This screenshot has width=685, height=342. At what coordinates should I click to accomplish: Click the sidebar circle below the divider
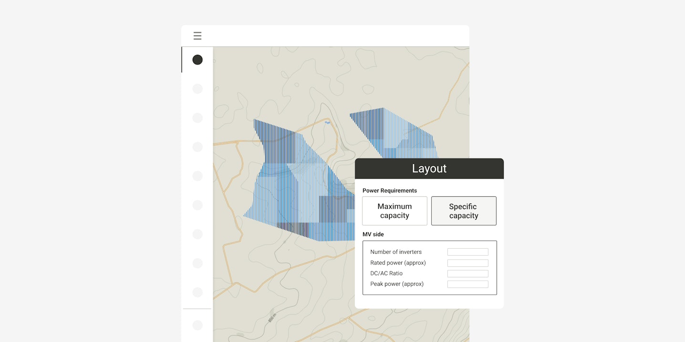click(197, 325)
